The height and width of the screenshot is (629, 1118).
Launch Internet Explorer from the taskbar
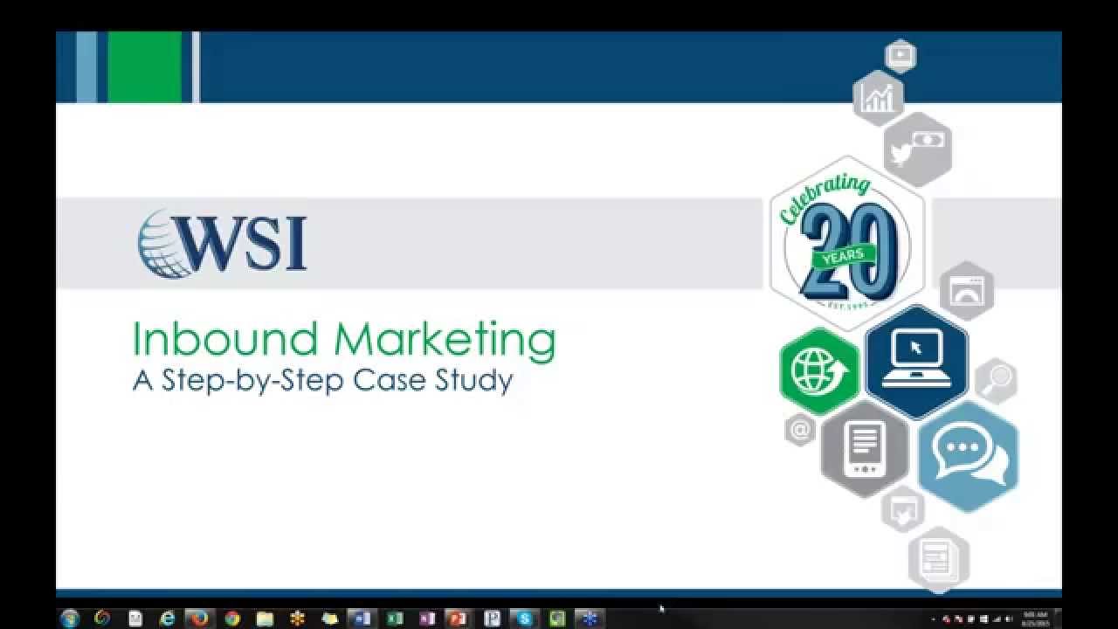pos(168,619)
